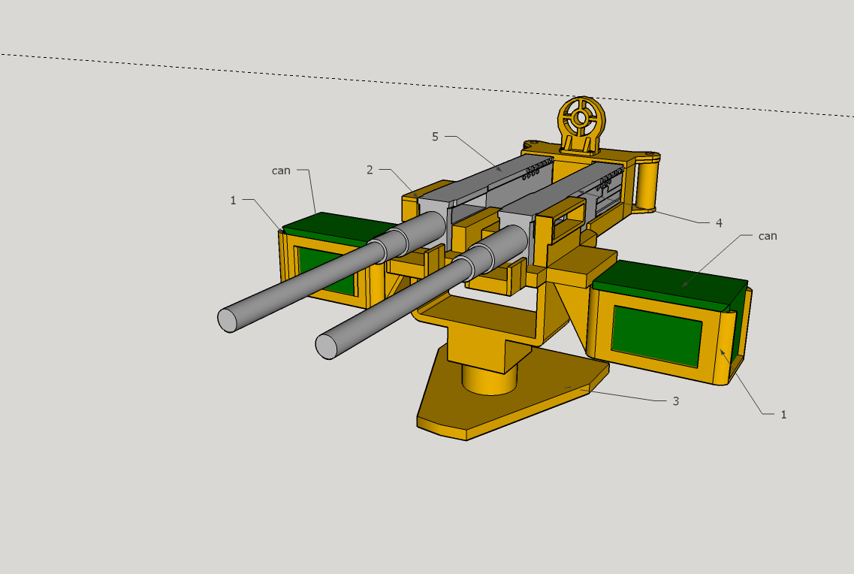Click the right "can" label text

coord(768,236)
